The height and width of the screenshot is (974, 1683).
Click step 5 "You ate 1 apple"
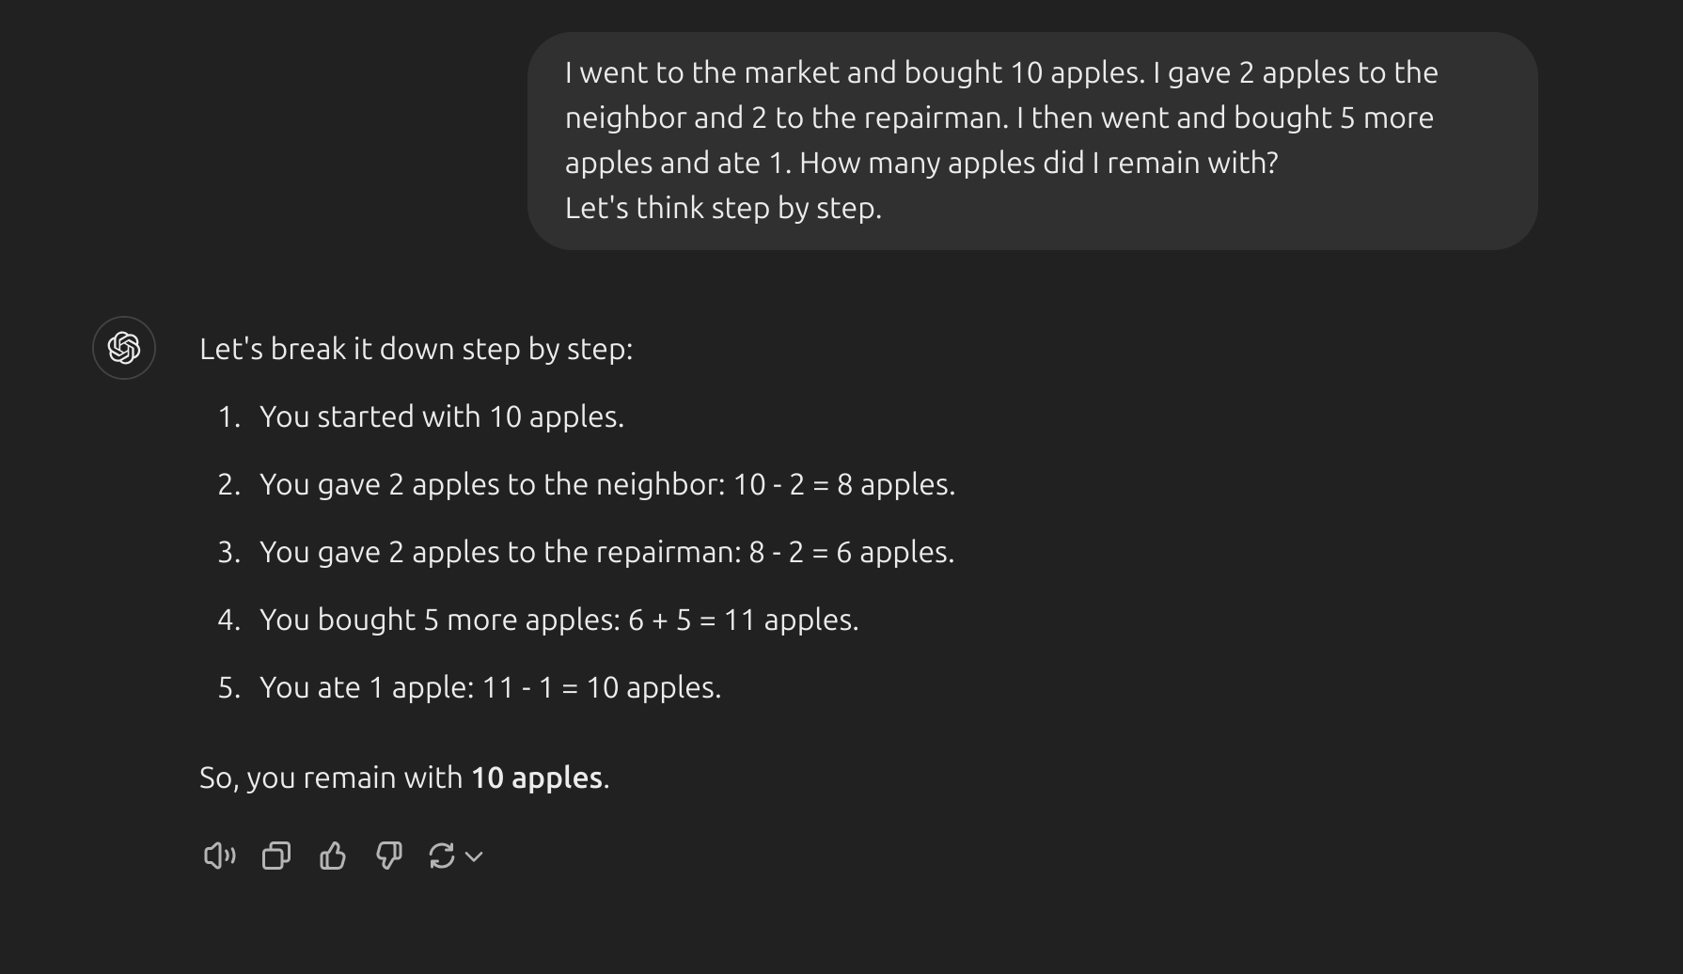coord(491,687)
